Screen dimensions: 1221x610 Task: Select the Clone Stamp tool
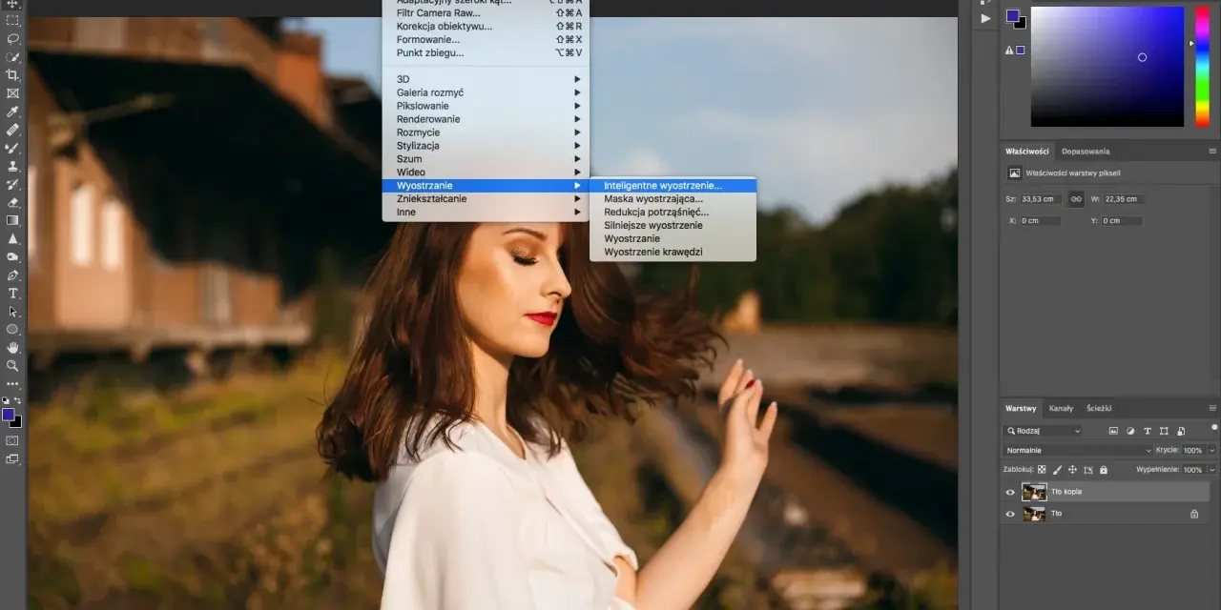coord(12,166)
